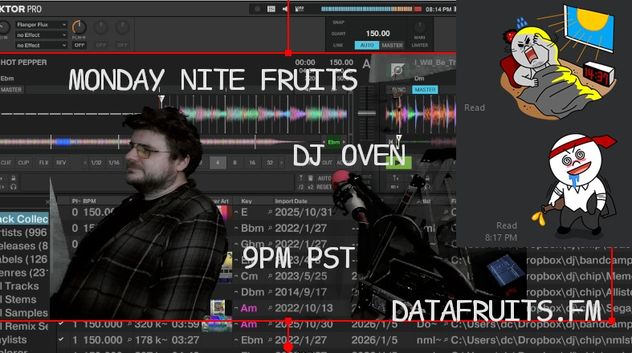Click the key up arrow right of Ebm
Screen dimensions: 632x353
tap(344, 142)
